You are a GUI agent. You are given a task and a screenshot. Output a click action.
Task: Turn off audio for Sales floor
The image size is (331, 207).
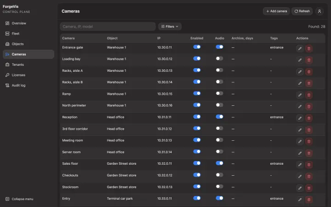[219, 163]
